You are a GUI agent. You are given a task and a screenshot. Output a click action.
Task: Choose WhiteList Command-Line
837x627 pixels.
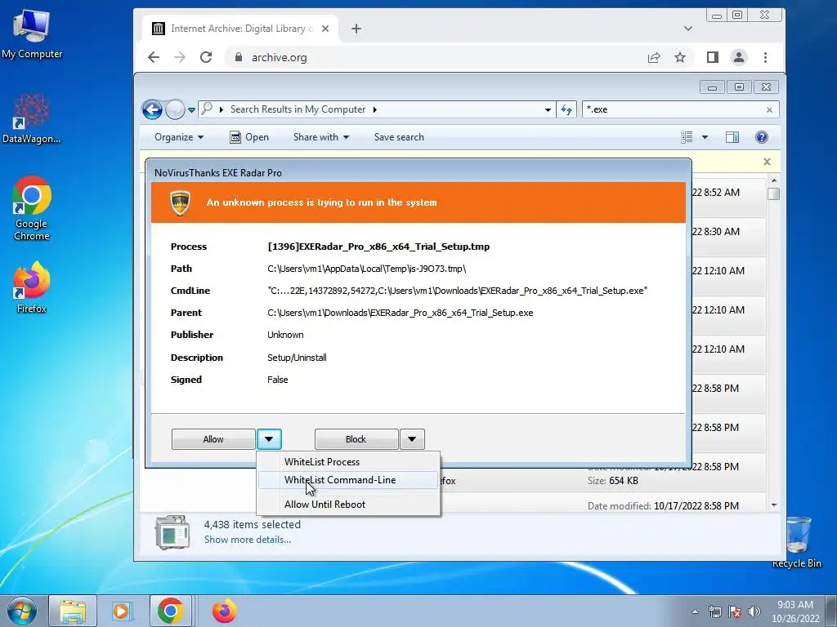(x=348, y=480)
